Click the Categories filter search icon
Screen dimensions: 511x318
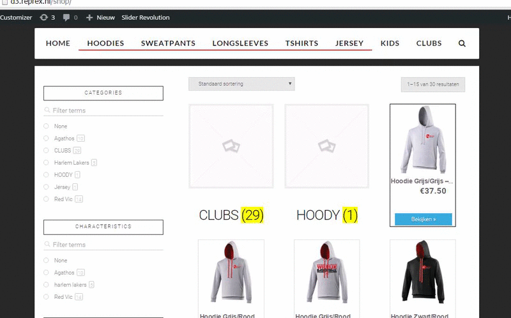pyautogui.click(x=47, y=110)
